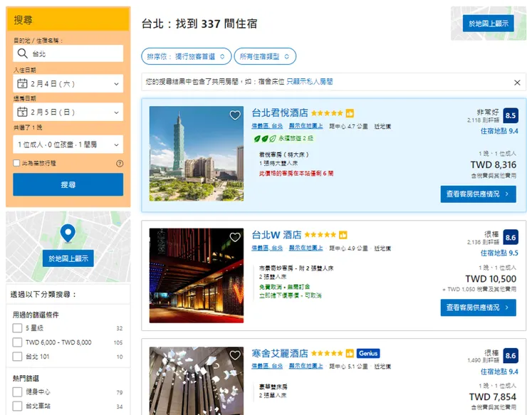
Task: Save 台北W 酒店 with the heart icon
Action: click(x=235, y=237)
